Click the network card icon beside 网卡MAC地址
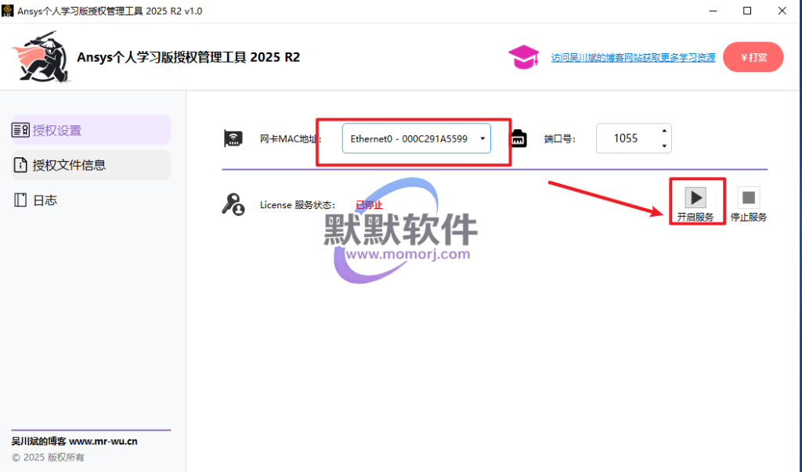Screen dimensions: 802x472 point(233,139)
